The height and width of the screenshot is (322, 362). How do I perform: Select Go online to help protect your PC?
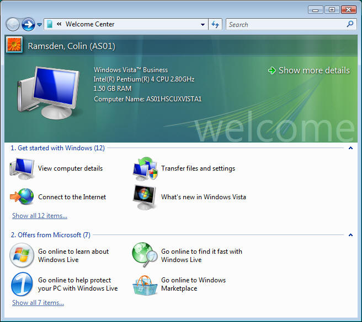pos(78,284)
